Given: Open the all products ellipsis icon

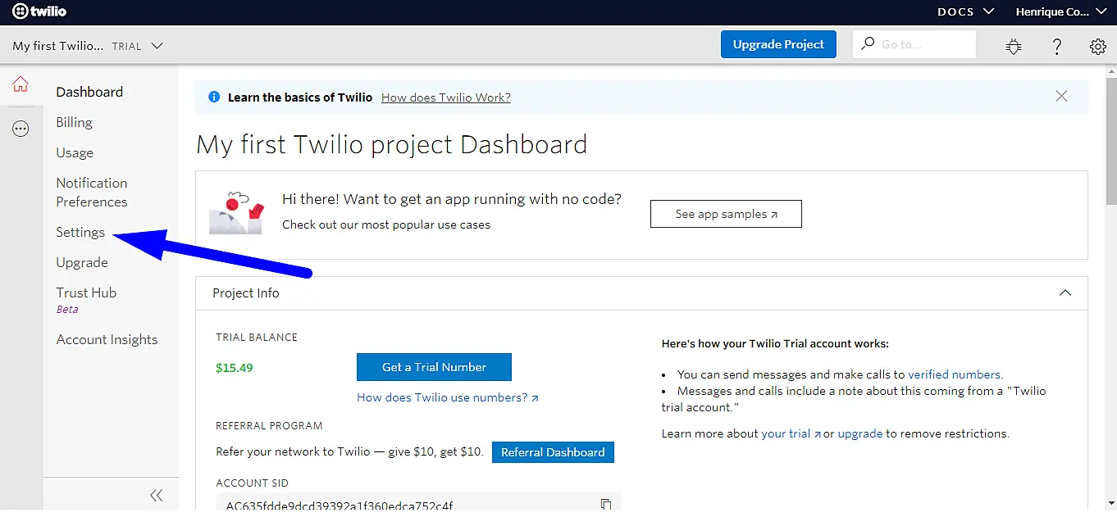Looking at the screenshot, I should 21,129.
